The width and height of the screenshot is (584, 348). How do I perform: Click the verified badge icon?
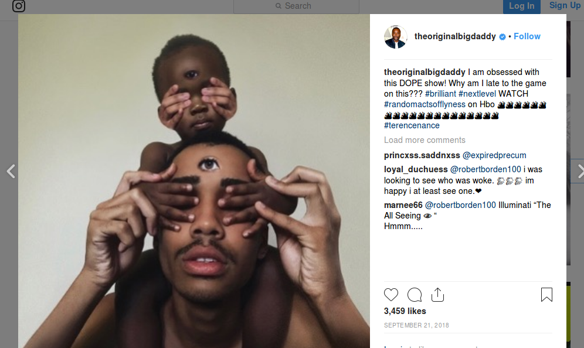coord(502,36)
